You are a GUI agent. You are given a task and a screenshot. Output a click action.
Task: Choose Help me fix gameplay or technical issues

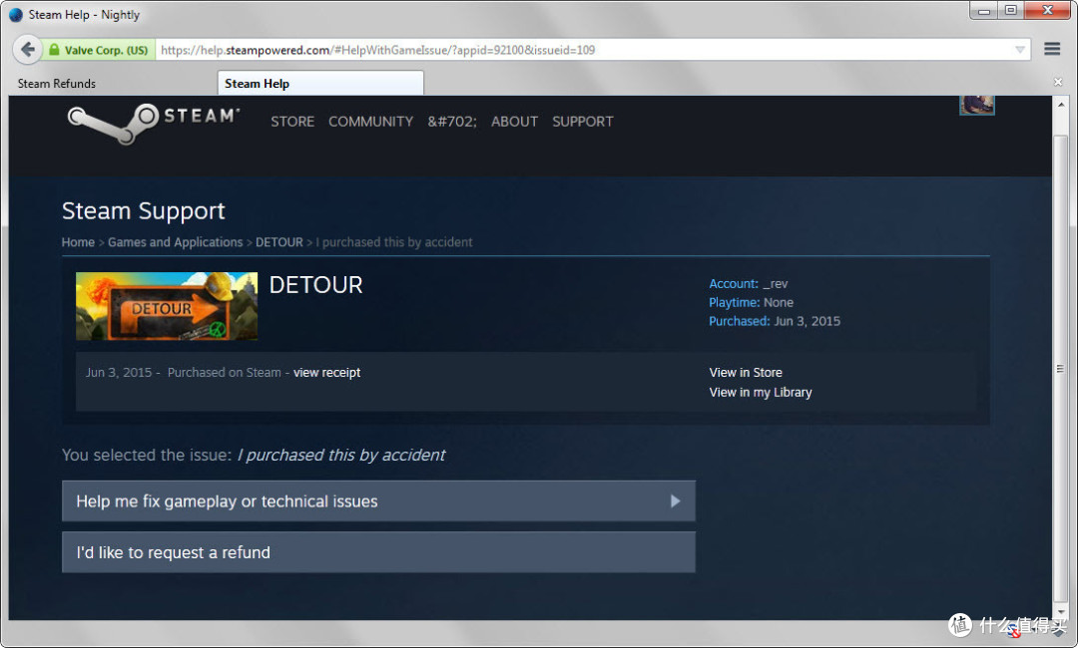point(378,501)
